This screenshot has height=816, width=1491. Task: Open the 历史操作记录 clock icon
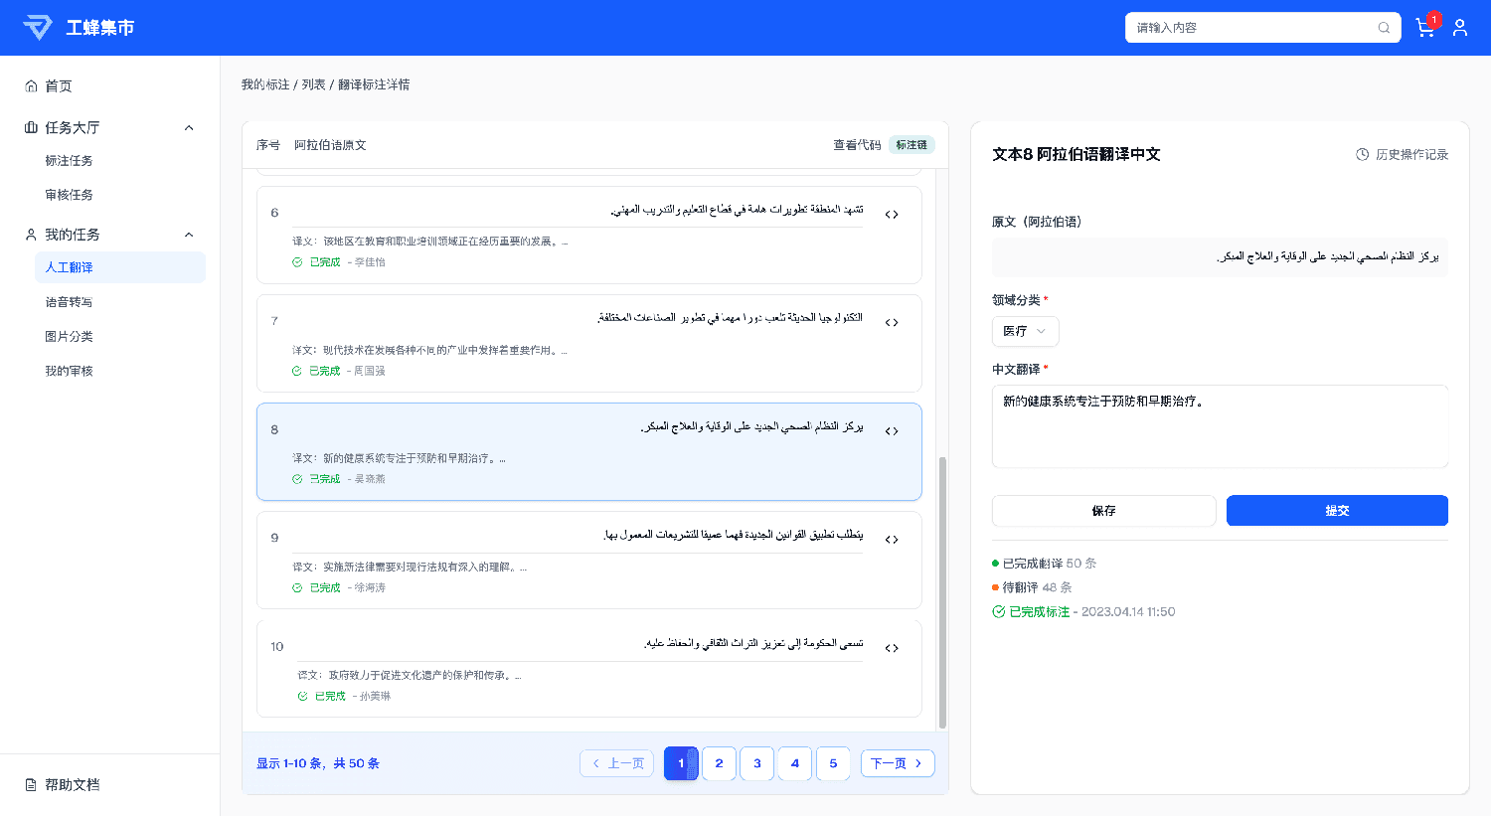click(x=1361, y=154)
